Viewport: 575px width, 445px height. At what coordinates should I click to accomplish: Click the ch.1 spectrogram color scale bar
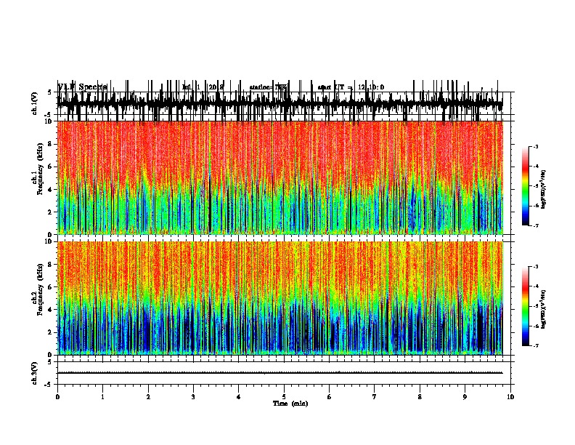[526, 186]
